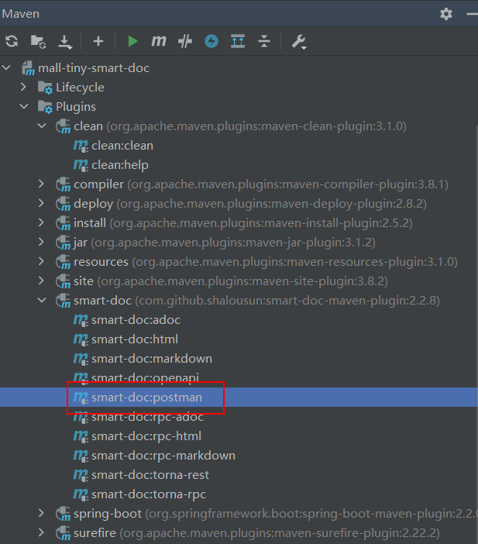Collapse the smart-doc plugin node
Viewport: 478px width, 544px height.
(42, 300)
